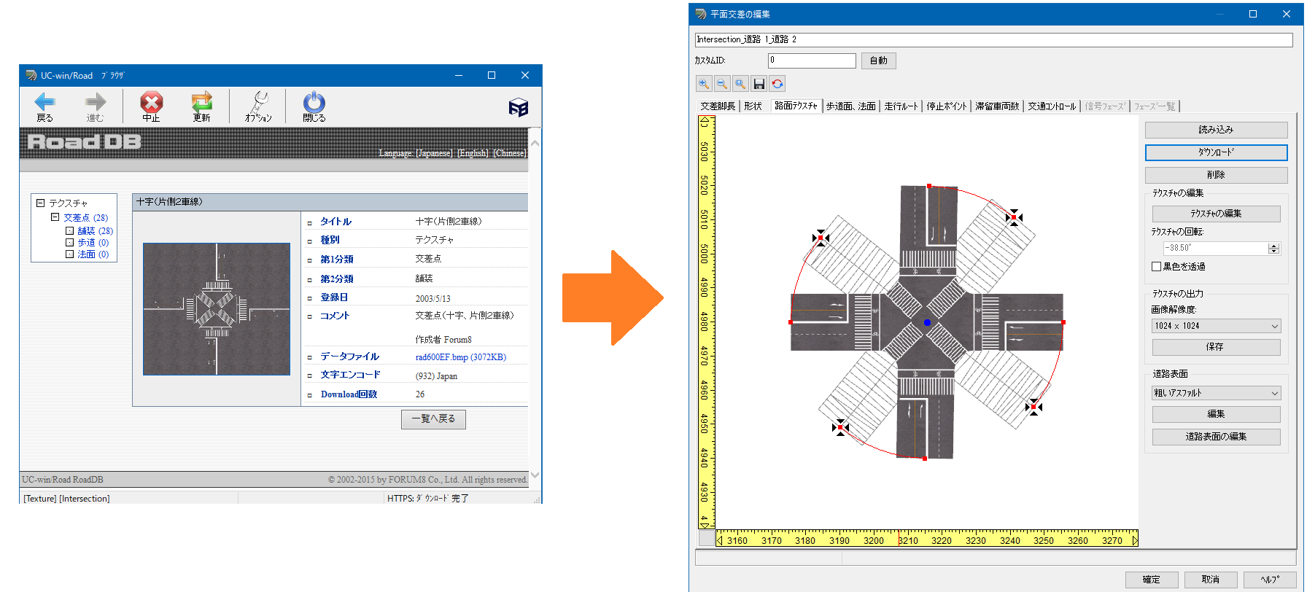
Task: Switch to the 交通コントロール tab
Action: [x=1052, y=106]
